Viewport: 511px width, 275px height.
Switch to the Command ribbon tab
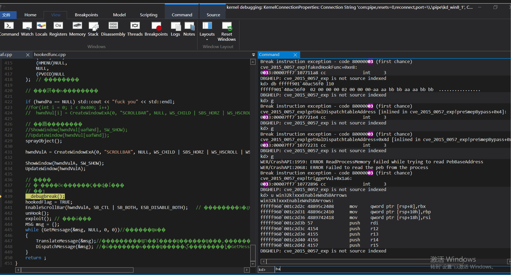pos(182,15)
